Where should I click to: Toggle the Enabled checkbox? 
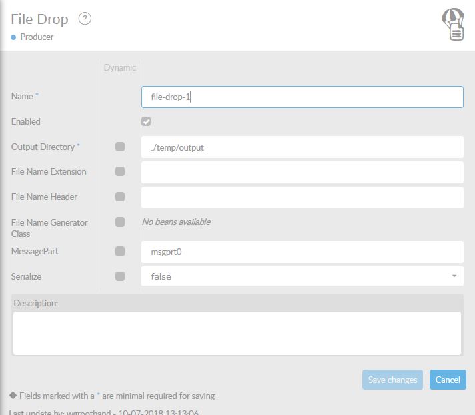pyautogui.click(x=146, y=121)
